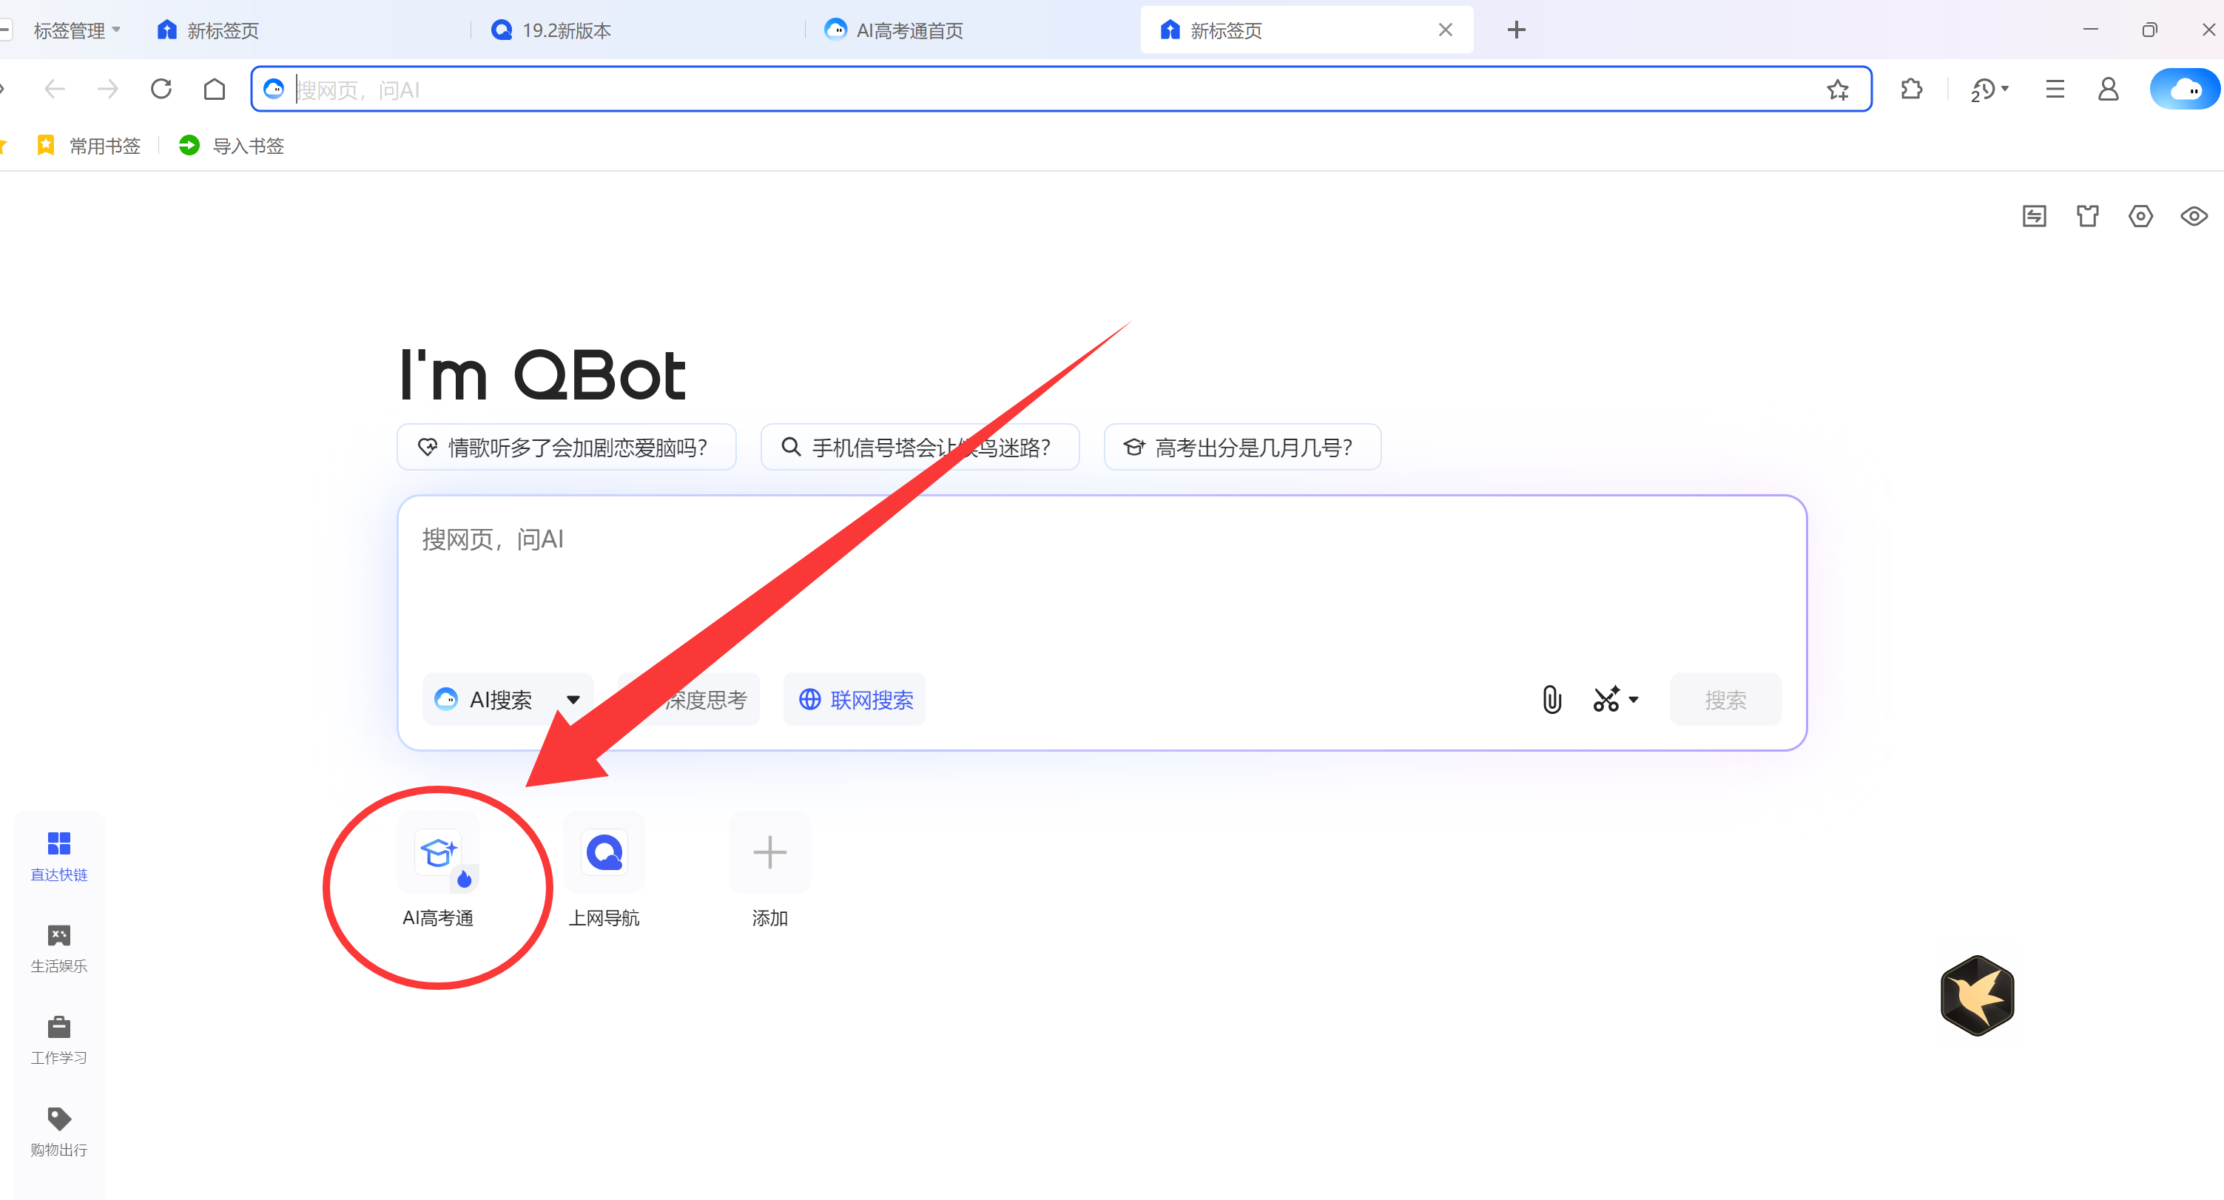Click the blue cloud AI button
Image resolution: width=2224 pixels, height=1200 pixels.
pyautogui.click(x=2184, y=89)
